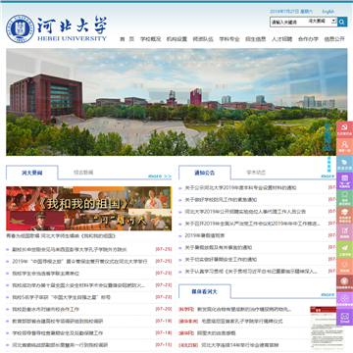Open the purple flower-pattern sidebar icon
The width and height of the screenshot is (353, 353).
344,299
